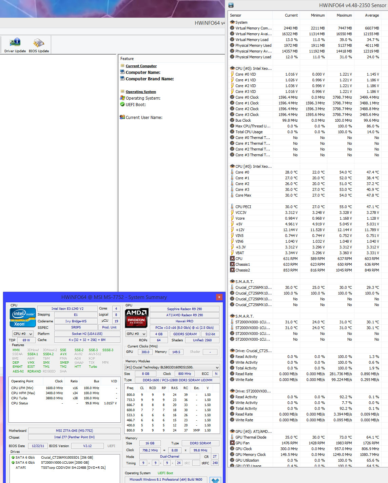Click the thermometer icon beside CPU PECI
This screenshot has height=483, width=388.
(x=232, y=207)
